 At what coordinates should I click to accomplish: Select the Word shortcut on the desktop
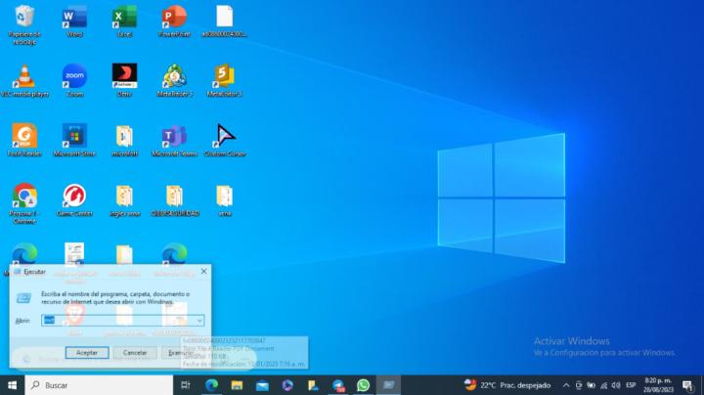click(74, 22)
